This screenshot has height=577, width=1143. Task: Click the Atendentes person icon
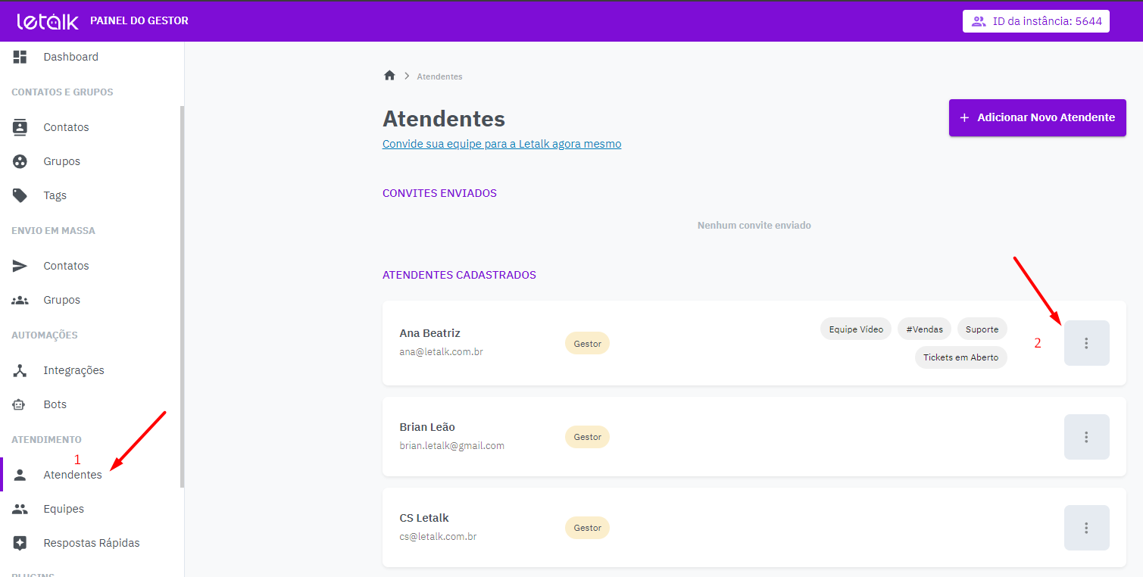(x=20, y=475)
